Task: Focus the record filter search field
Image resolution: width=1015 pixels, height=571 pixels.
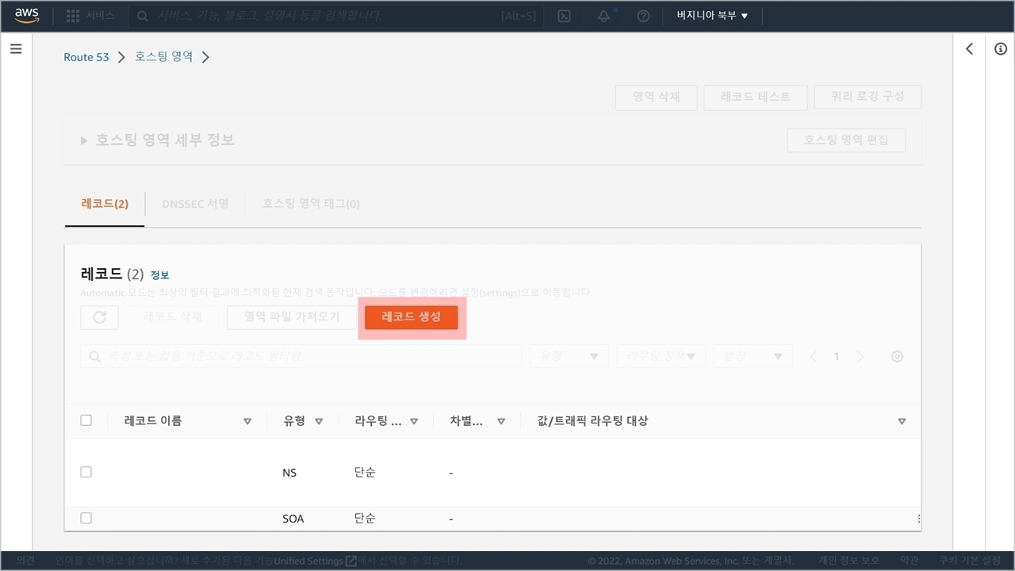Action: [301, 356]
